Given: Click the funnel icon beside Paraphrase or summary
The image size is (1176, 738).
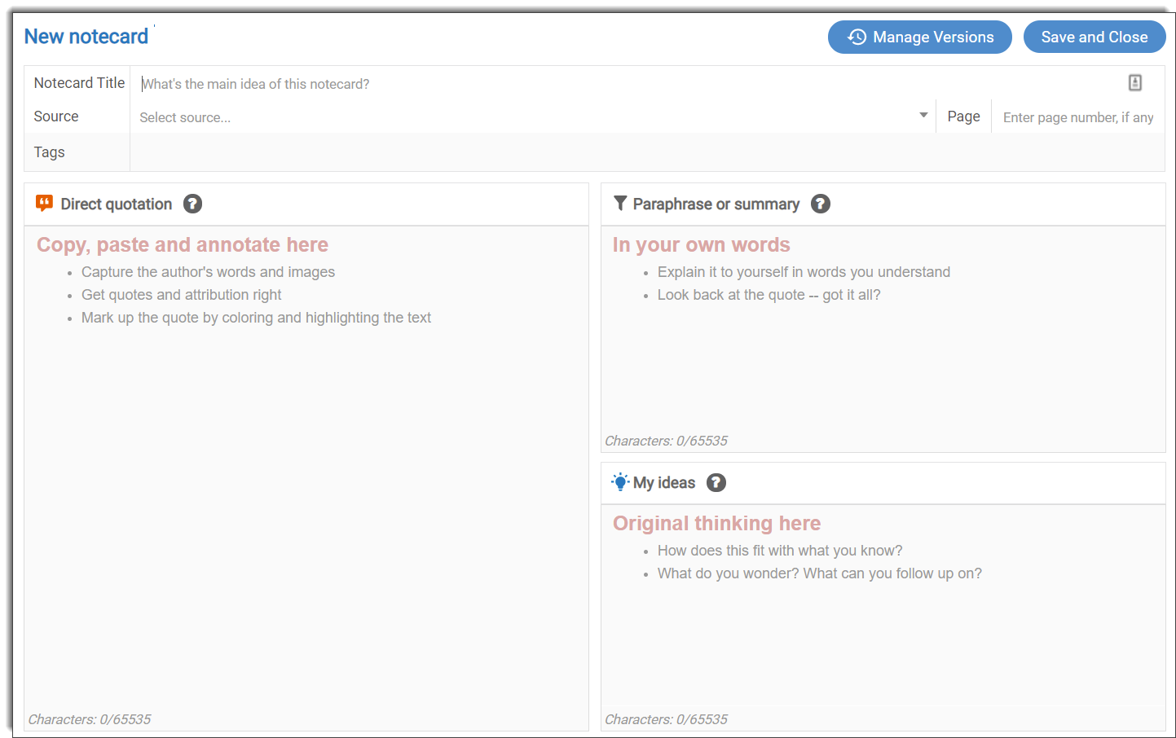Looking at the screenshot, I should [x=620, y=204].
